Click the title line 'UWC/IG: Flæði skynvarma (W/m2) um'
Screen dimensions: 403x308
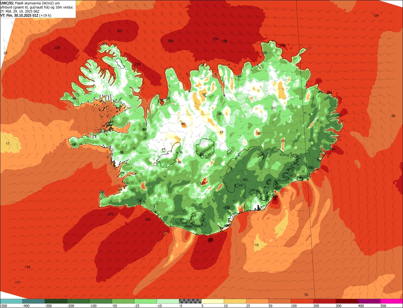30,3
